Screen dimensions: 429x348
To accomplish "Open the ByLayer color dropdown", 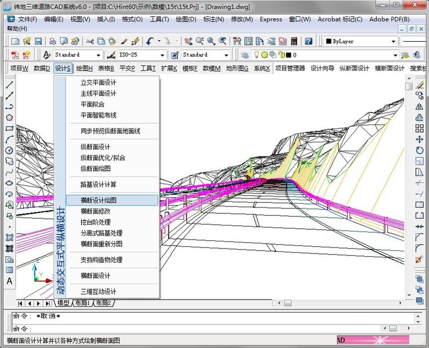I will (x=393, y=41).
